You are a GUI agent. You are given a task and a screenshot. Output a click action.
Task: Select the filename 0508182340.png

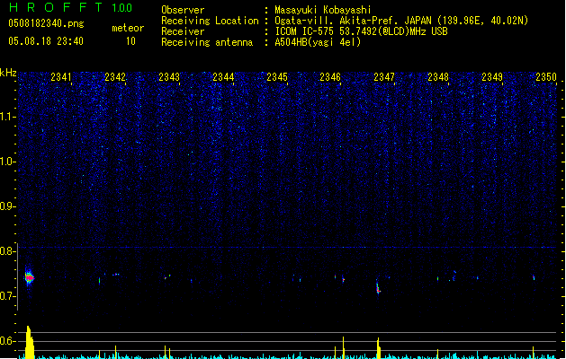coord(46,23)
